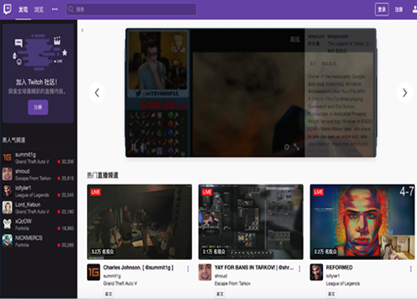The height and width of the screenshot is (299, 417).
Task: Select the 浏览 (Browse) tab
Action: click(39, 10)
